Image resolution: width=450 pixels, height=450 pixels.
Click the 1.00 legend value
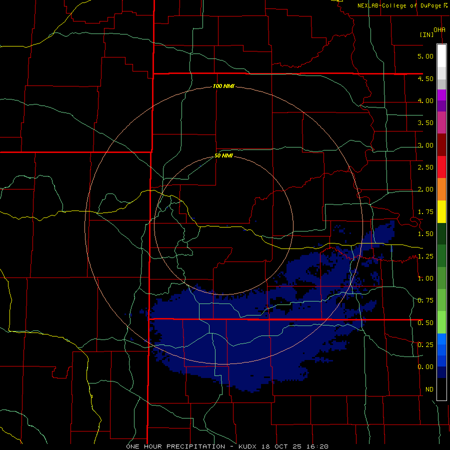425,278
